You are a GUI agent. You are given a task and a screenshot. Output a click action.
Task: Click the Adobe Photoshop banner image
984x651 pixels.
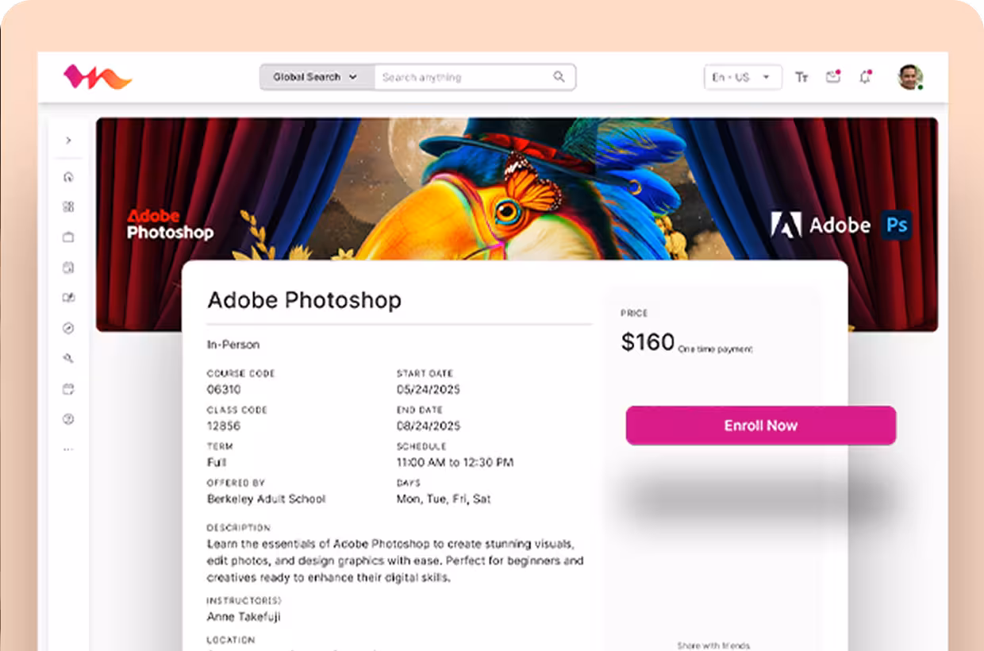point(516,191)
